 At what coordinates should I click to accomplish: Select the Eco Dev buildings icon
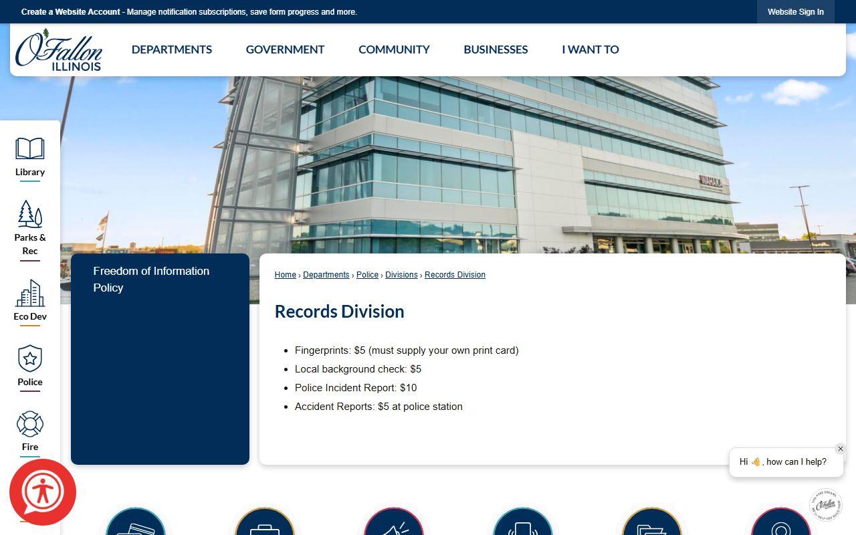coord(30,293)
